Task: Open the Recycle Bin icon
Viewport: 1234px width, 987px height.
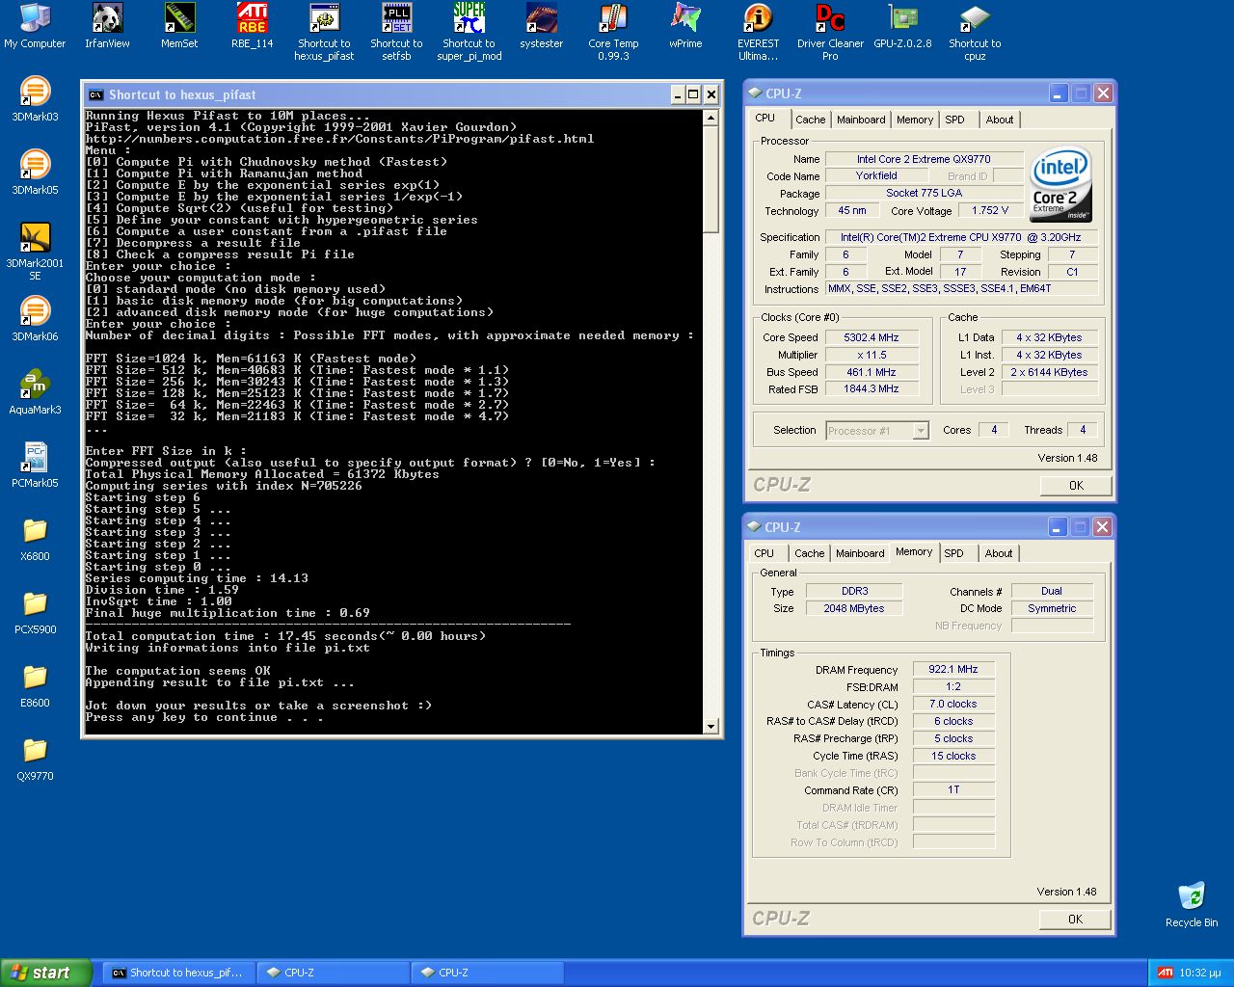Action: (x=1192, y=905)
